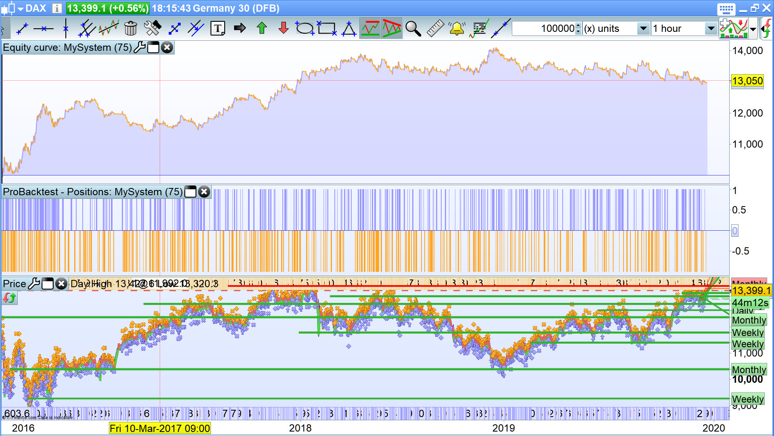Decrease quantity with the down stepper
The width and height of the screenshot is (774, 436).
click(x=578, y=32)
